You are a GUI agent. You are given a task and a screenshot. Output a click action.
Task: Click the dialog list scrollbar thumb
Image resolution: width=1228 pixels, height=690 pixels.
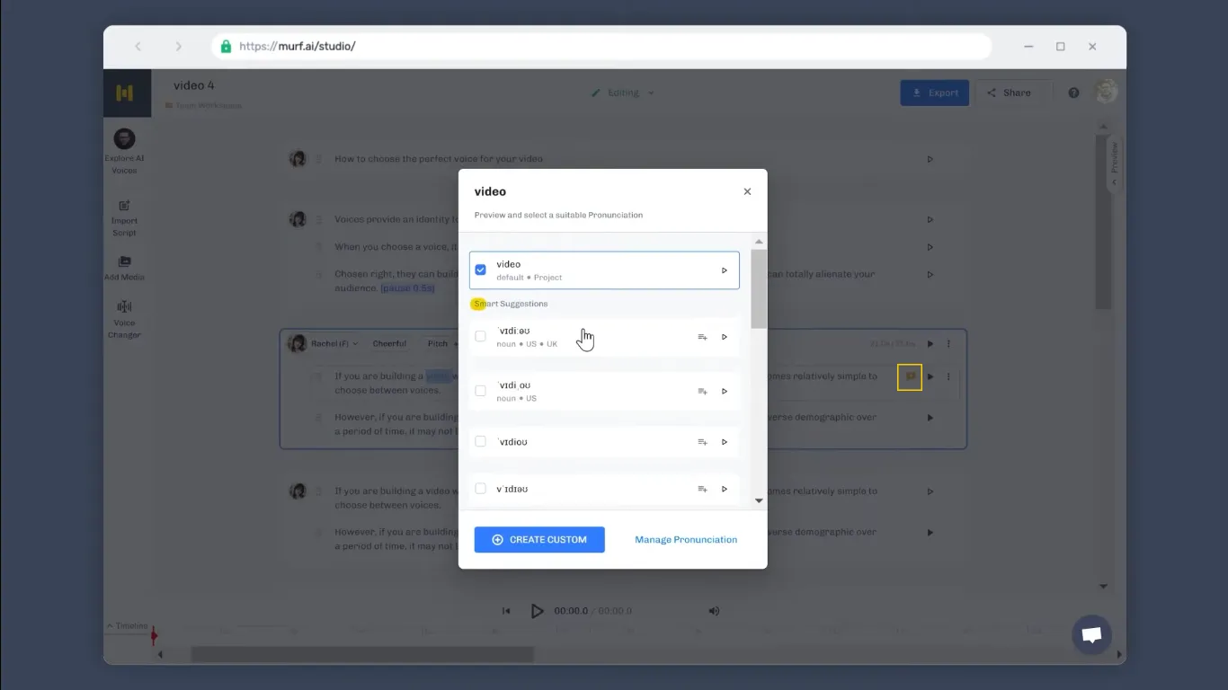coord(759,288)
